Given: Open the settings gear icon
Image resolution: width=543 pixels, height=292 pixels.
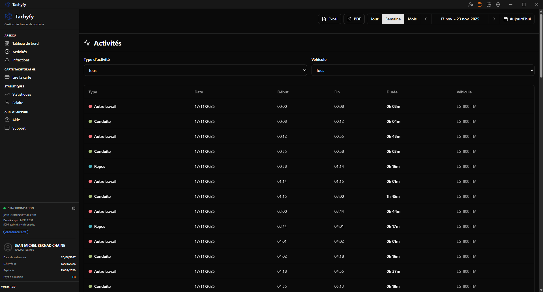Looking at the screenshot, I should tap(498, 5).
